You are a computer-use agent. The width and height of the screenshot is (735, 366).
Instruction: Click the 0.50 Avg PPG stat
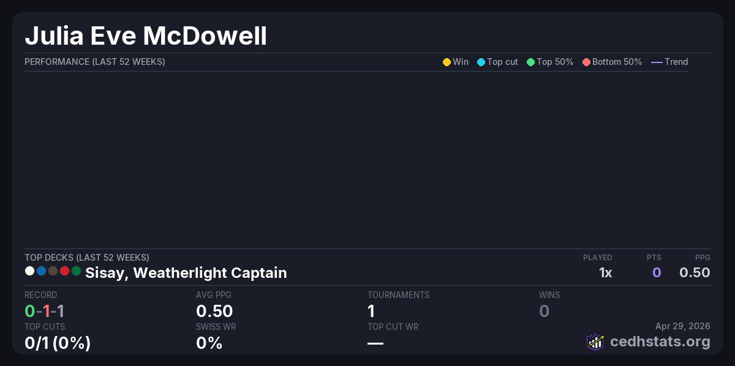214,311
